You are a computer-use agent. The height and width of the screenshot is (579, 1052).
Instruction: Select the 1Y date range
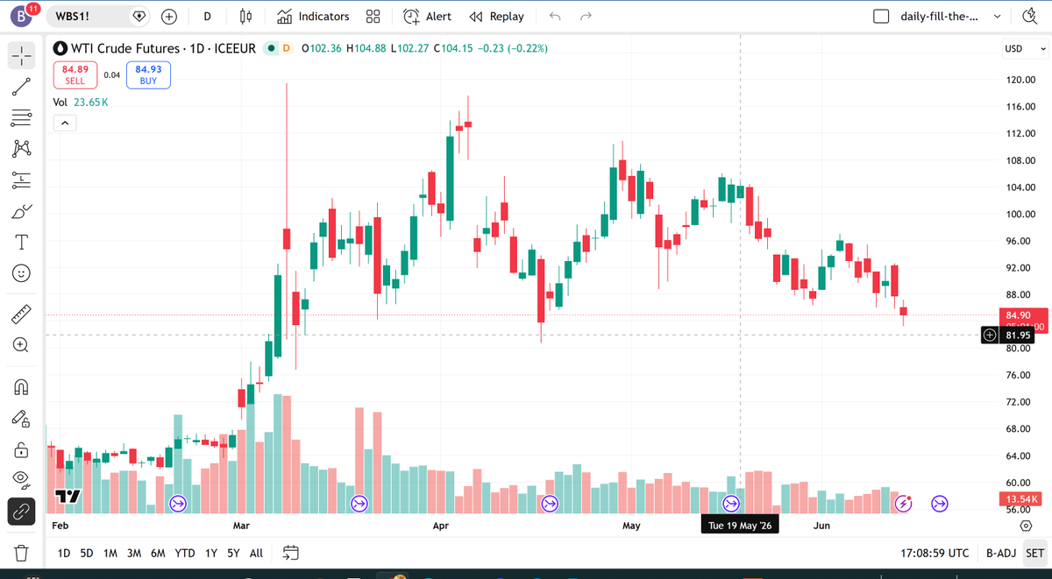pyautogui.click(x=210, y=553)
